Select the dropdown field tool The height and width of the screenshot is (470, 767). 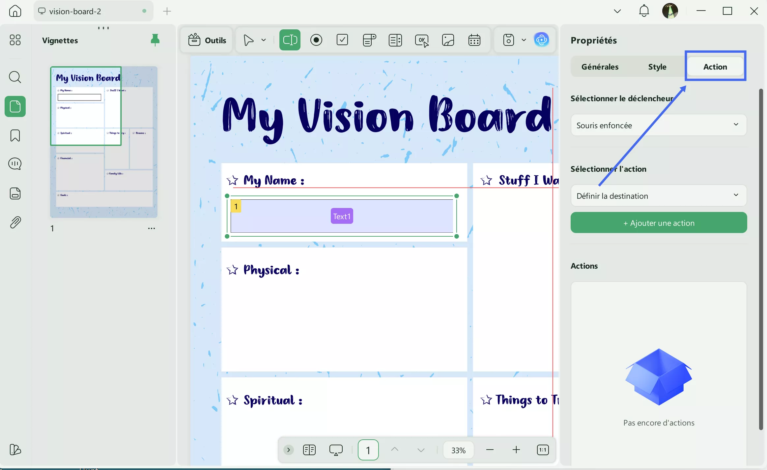point(369,40)
